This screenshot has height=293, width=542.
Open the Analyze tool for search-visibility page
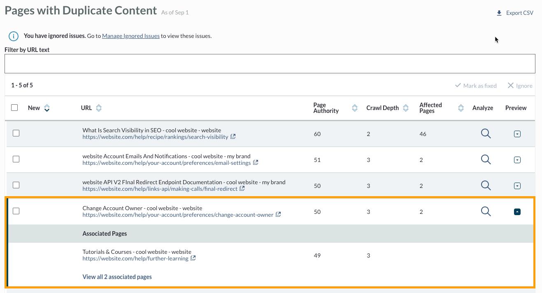(486, 134)
